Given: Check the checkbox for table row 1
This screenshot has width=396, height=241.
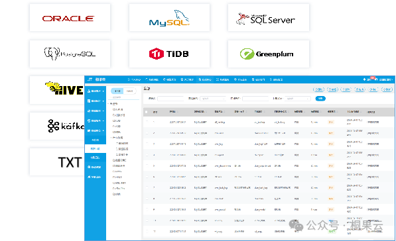Looking at the screenshot, I should click(147, 122).
